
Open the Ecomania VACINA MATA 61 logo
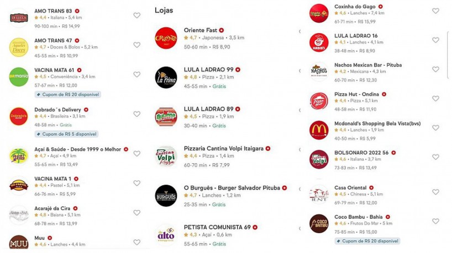click(19, 77)
